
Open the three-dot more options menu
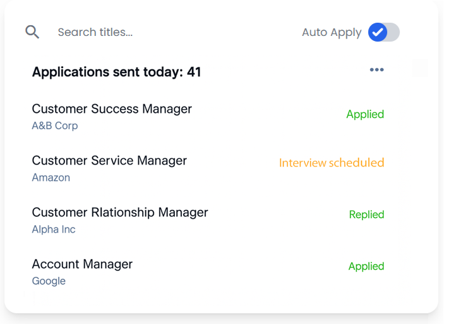click(377, 70)
